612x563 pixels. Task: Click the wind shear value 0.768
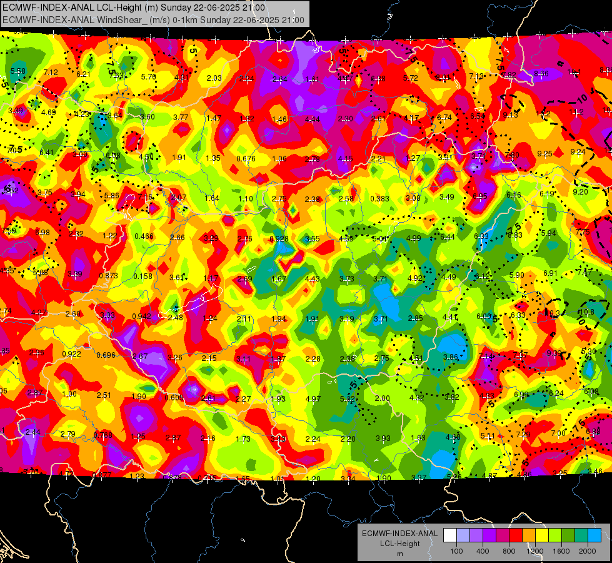(x=103, y=435)
